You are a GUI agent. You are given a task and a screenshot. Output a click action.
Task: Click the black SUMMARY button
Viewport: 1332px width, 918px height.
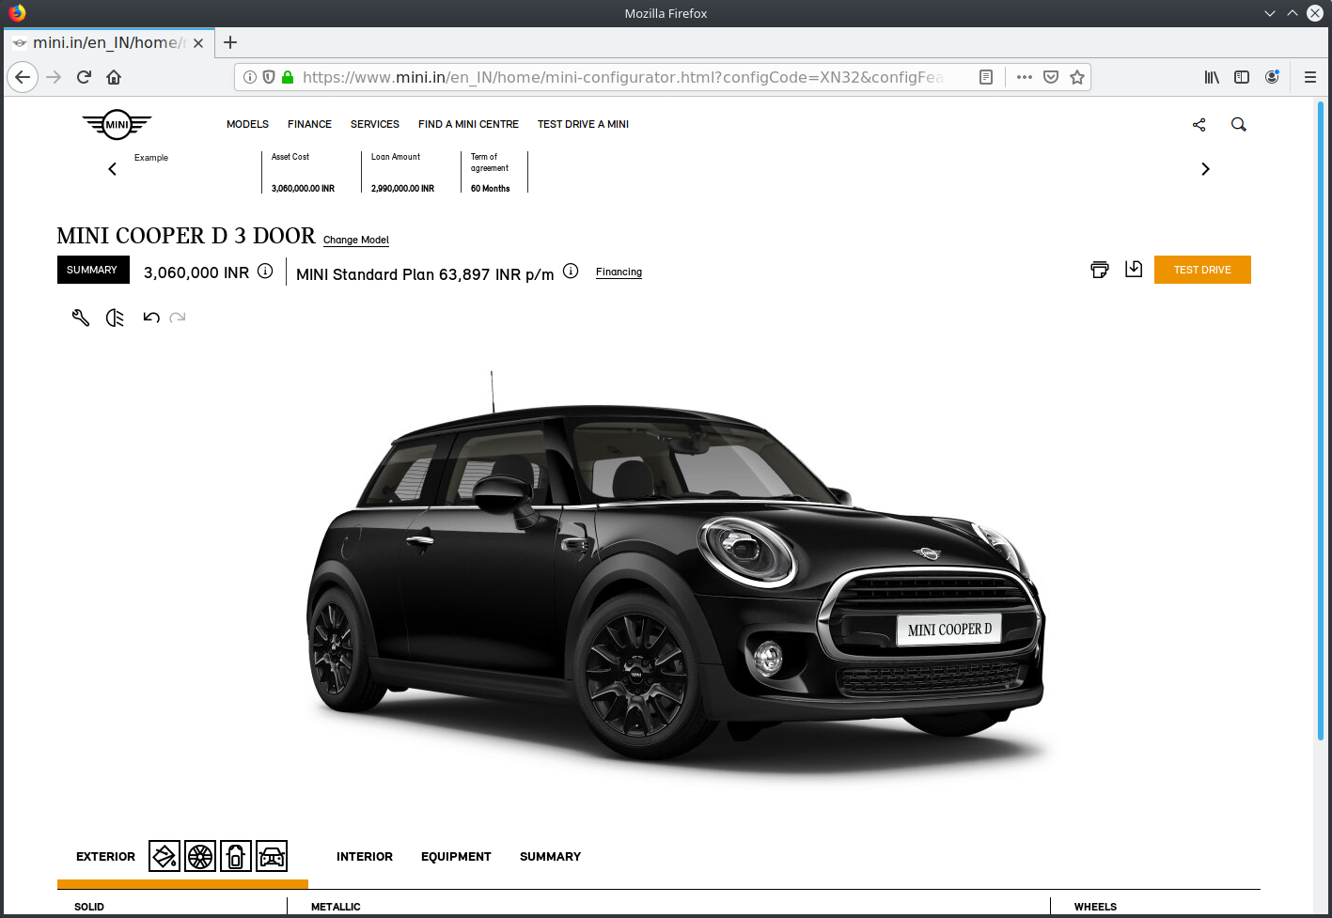pyautogui.click(x=93, y=270)
